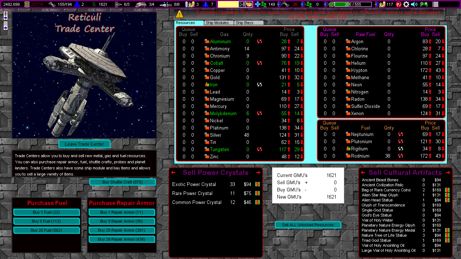Switch to the Ship Modules tab
Viewport: 461px width, 259px height.
pyautogui.click(x=217, y=22)
